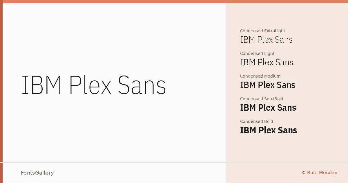Image resolution: width=348 pixels, height=183 pixels.
Task: Select the Condensed Light label
Action: click(257, 53)
